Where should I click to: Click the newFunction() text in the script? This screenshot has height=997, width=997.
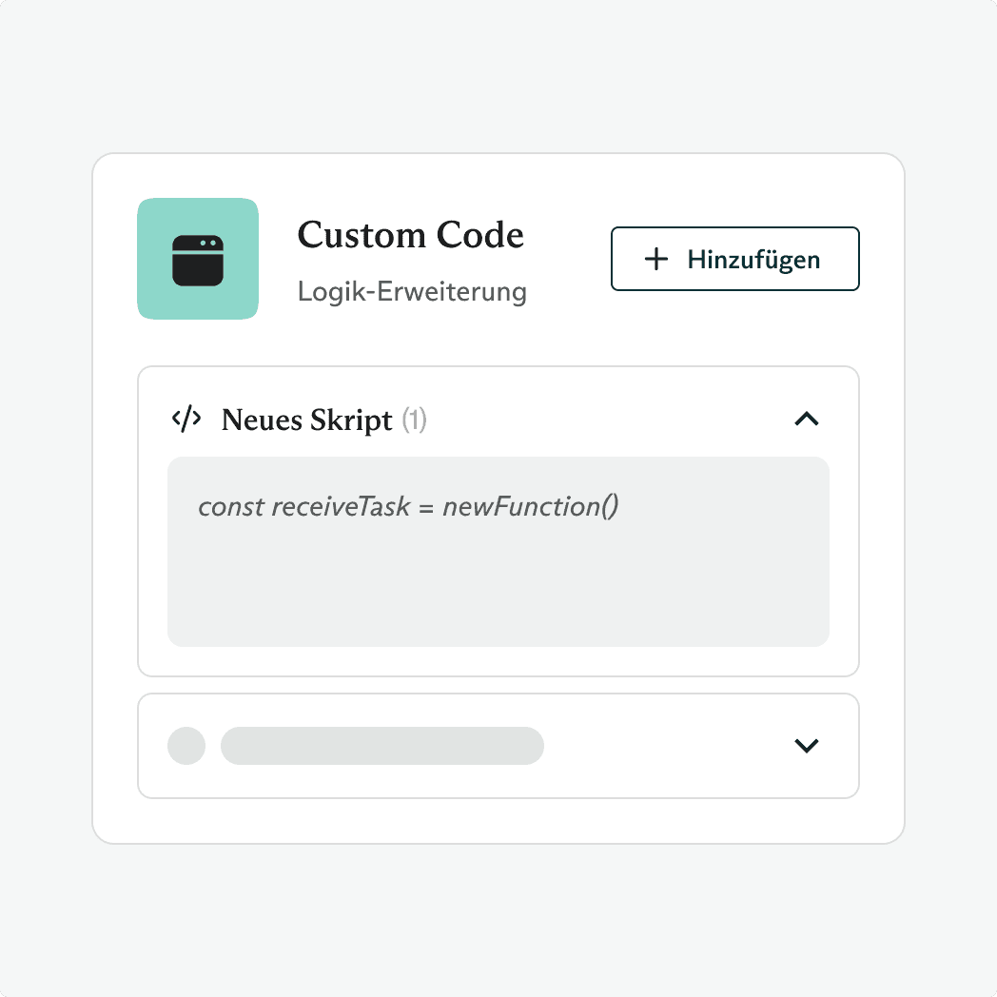pos(531,506)
